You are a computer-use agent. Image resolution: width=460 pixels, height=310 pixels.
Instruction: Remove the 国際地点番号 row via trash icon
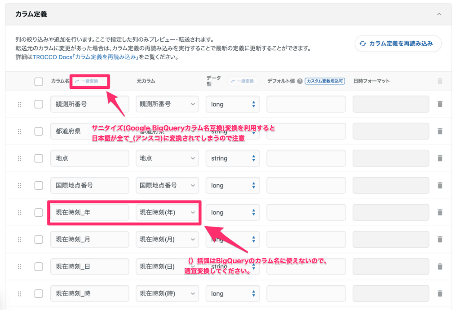click(440, 185)
